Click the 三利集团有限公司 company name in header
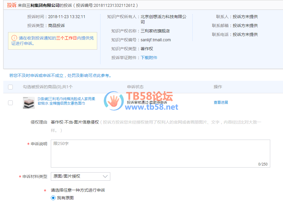Viewport: 283px width, 202px height. pyautogui.click(x=43, y=5)
